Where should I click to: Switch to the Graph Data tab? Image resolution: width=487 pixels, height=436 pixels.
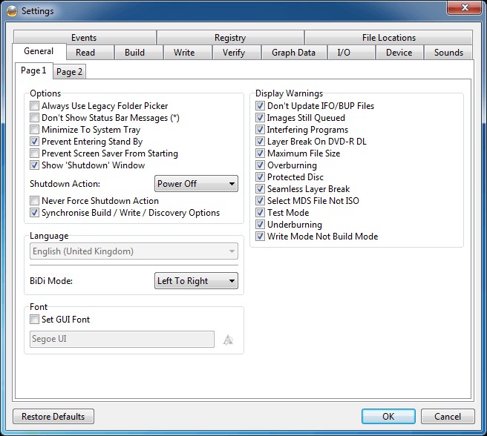point(293,53)
